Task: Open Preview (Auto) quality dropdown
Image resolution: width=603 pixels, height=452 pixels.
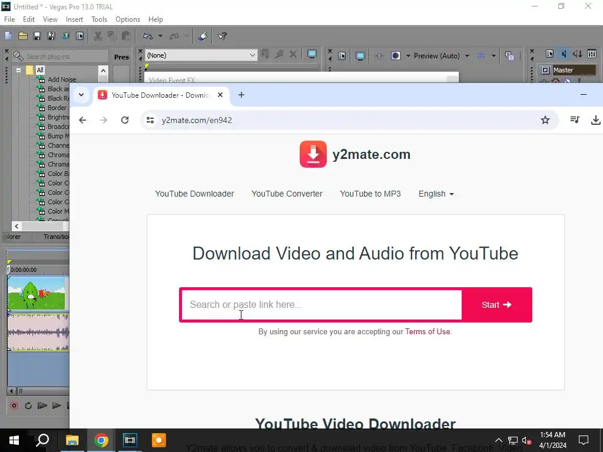Action: coord(442,56)
